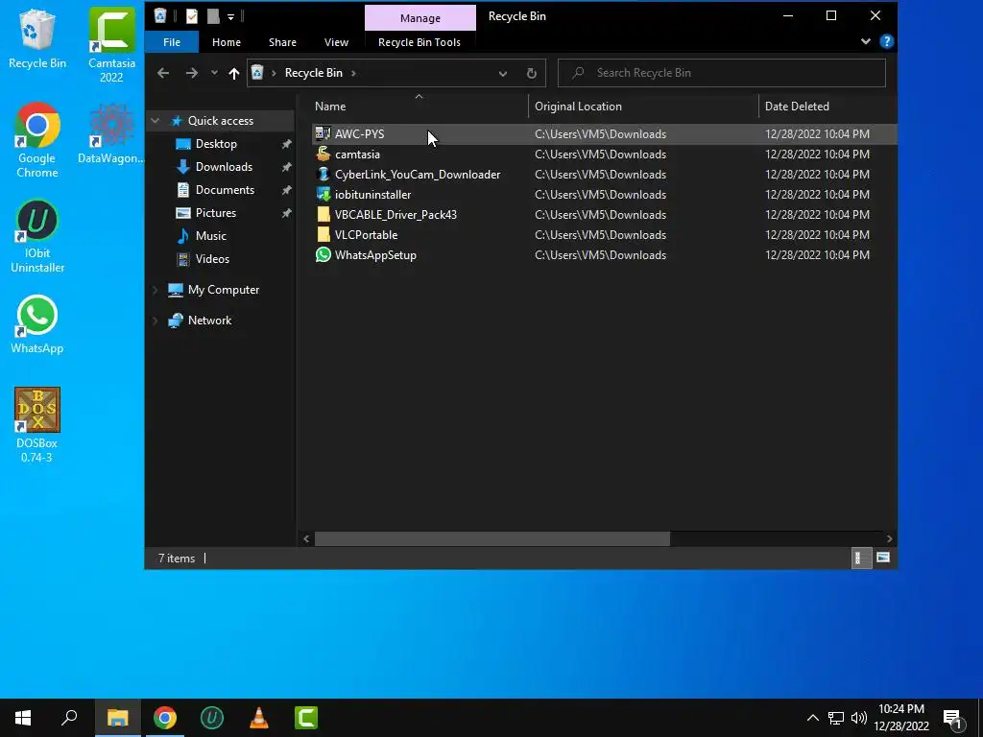Open the DataWagon desktop shortcut
Image resolution: width=983 pixels, height=737 pixels.
(x=111, y=133)
